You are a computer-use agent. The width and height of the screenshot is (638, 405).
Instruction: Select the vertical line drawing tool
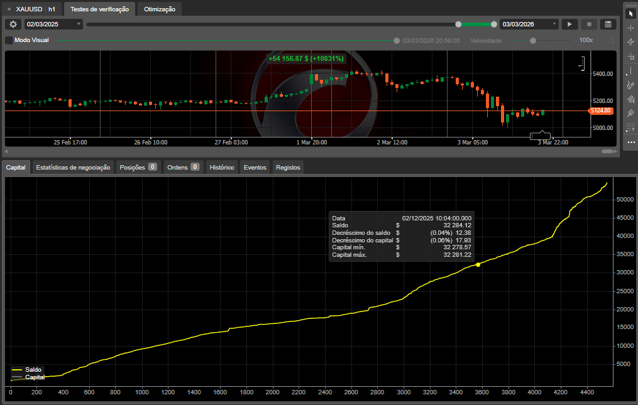coord(631,71)
